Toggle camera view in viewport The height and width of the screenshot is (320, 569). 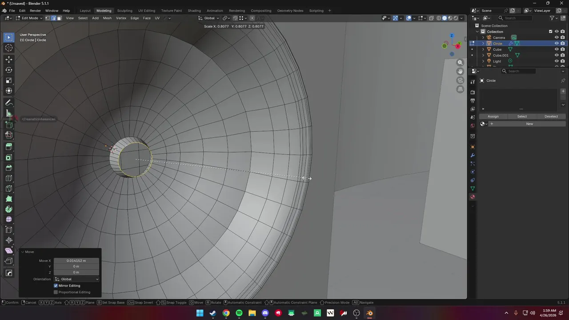[460, 80]
